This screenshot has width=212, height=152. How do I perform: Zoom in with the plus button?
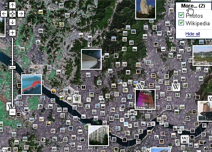pos(12,33)
